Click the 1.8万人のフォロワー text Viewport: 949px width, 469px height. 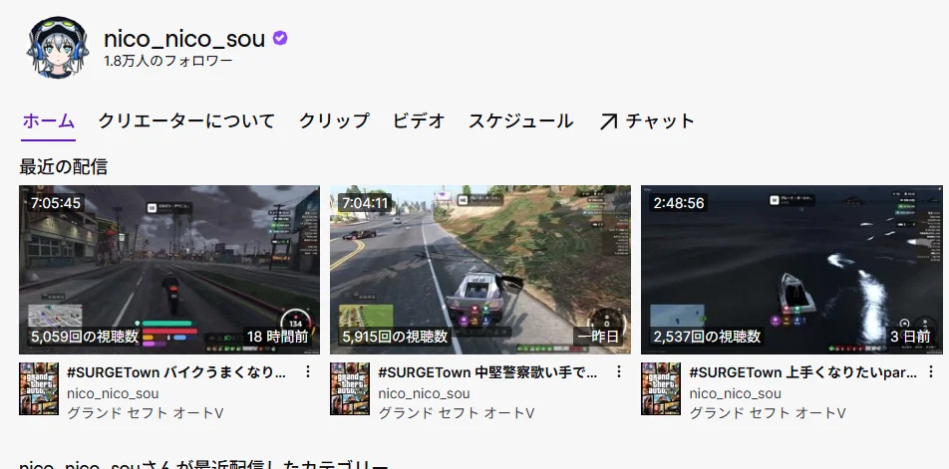(168, 61)
